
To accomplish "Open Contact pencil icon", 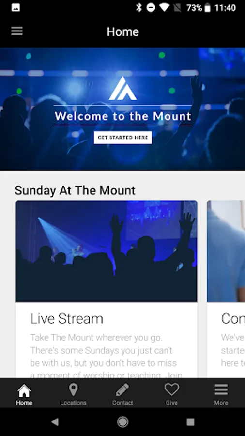I will [122, 390].
